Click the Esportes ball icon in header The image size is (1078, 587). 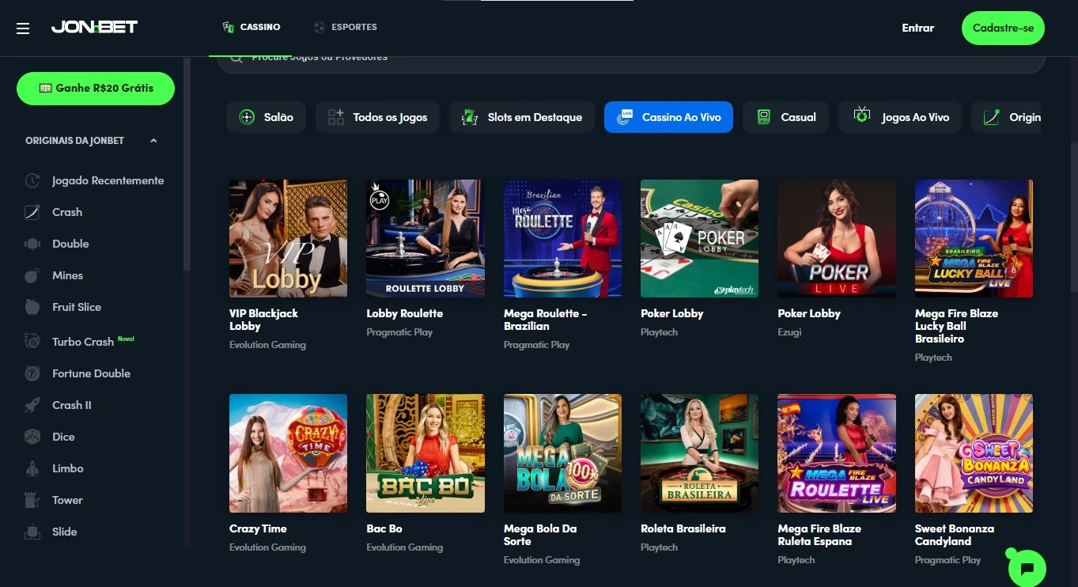pos(319,27)
